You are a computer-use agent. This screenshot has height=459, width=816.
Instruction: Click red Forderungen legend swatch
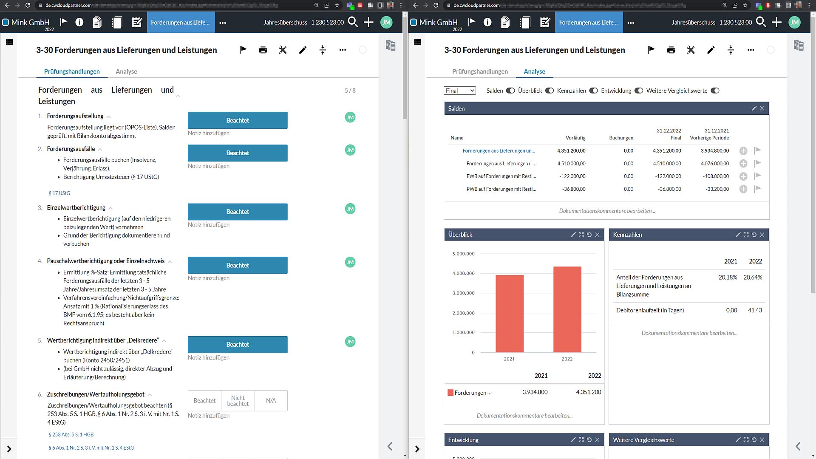(450, 393)
